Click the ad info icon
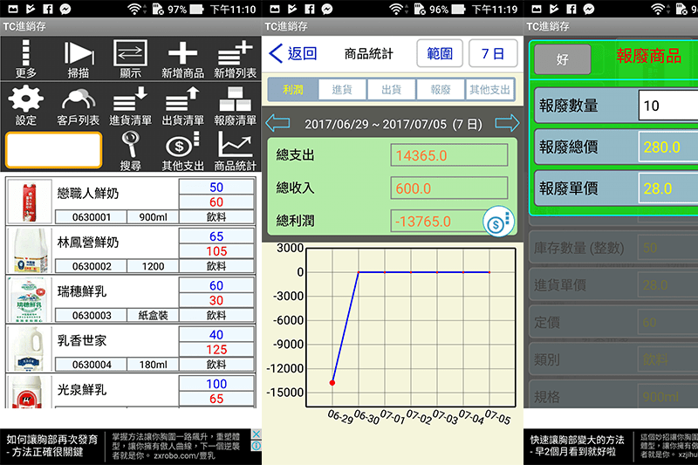 click(x=257, y=446)
